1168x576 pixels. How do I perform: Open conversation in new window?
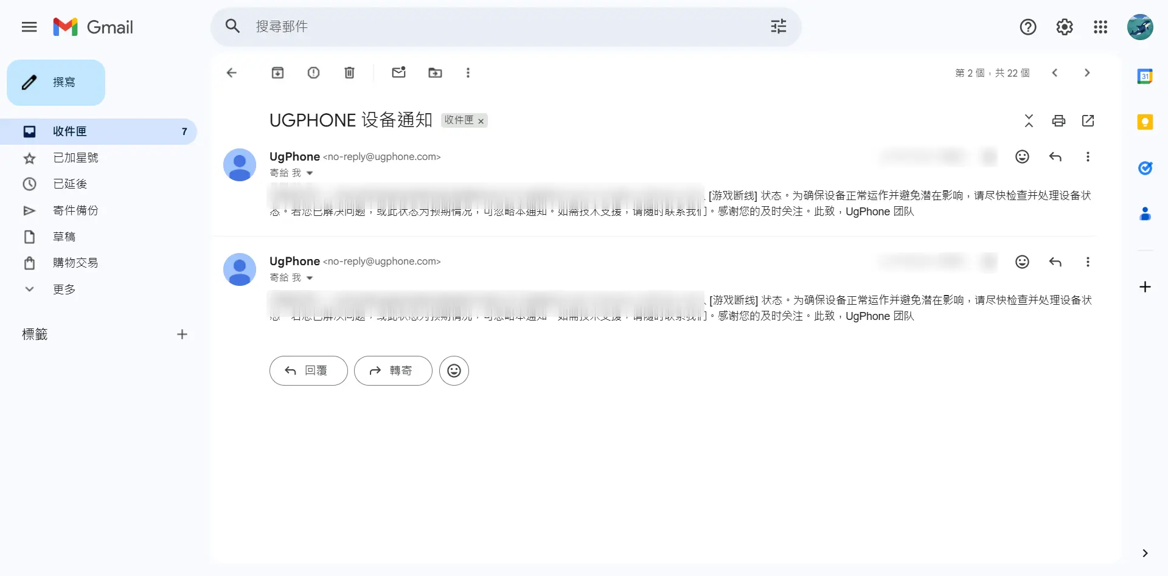[x=1088, y=120]
